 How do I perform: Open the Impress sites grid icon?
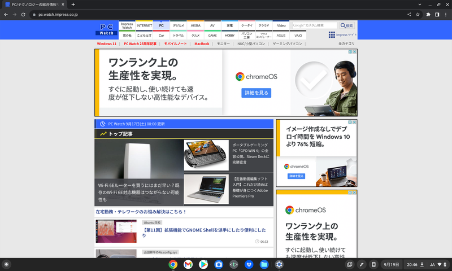(x=332, y=35)
